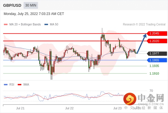Click the 1.1977 current price tag

click(x=157, y=53)
